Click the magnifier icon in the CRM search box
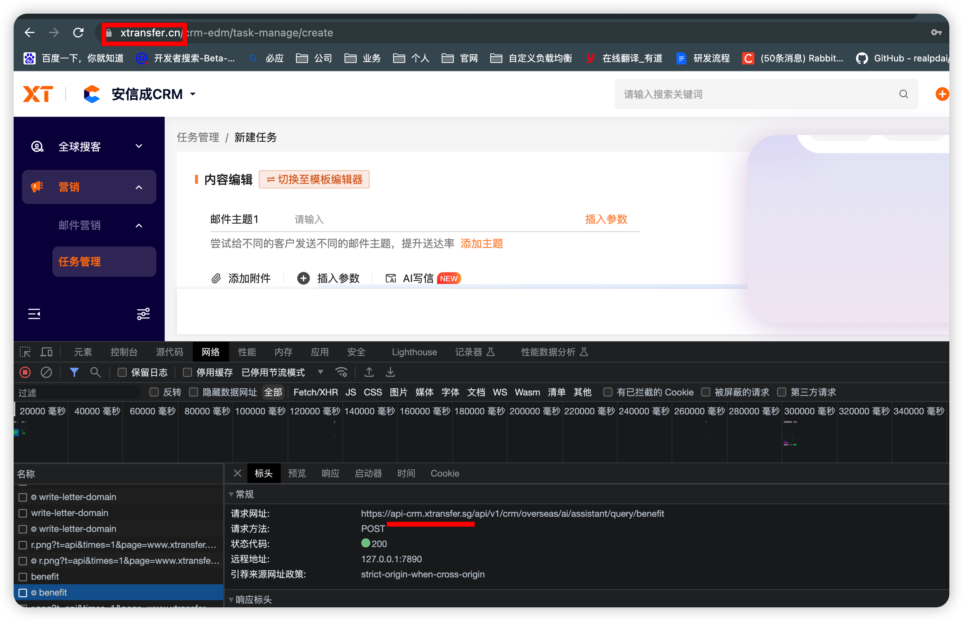This screenshot has width=963, height=621. point(903,94)
